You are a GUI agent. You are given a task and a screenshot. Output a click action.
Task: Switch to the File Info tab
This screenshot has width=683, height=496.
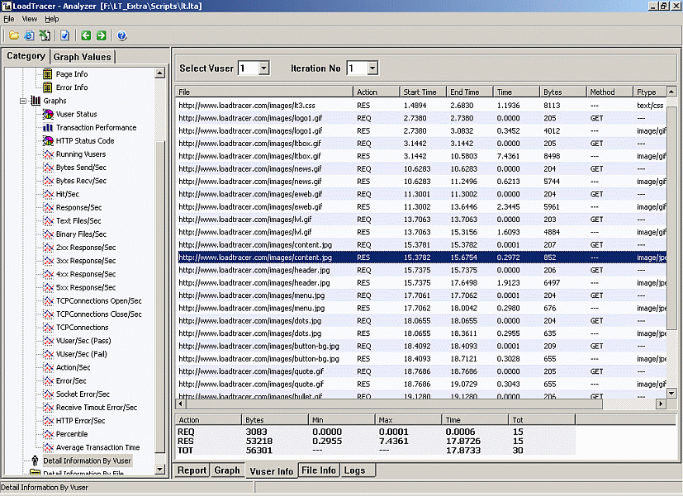click(x=319, y=470)
